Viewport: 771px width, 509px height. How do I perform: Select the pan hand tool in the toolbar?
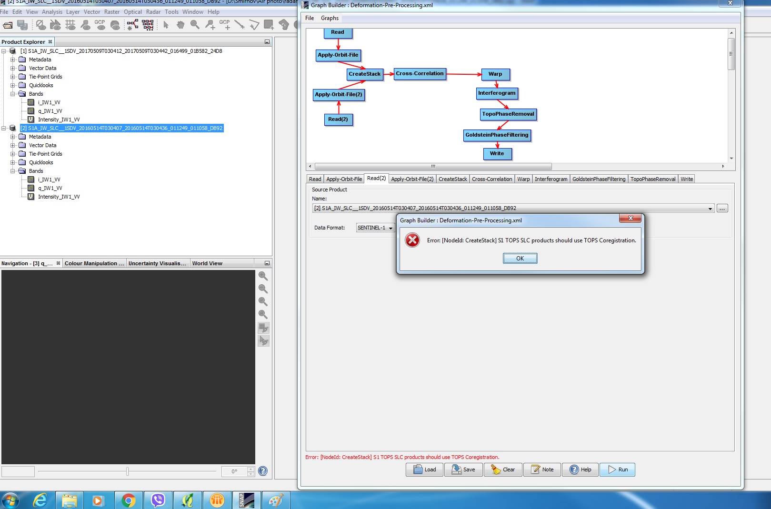(x=180, y=25)
